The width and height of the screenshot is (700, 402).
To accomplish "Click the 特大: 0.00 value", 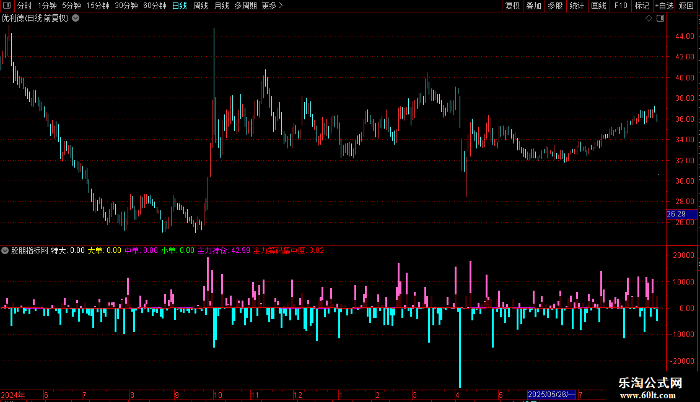I will [x=68, y=250].
